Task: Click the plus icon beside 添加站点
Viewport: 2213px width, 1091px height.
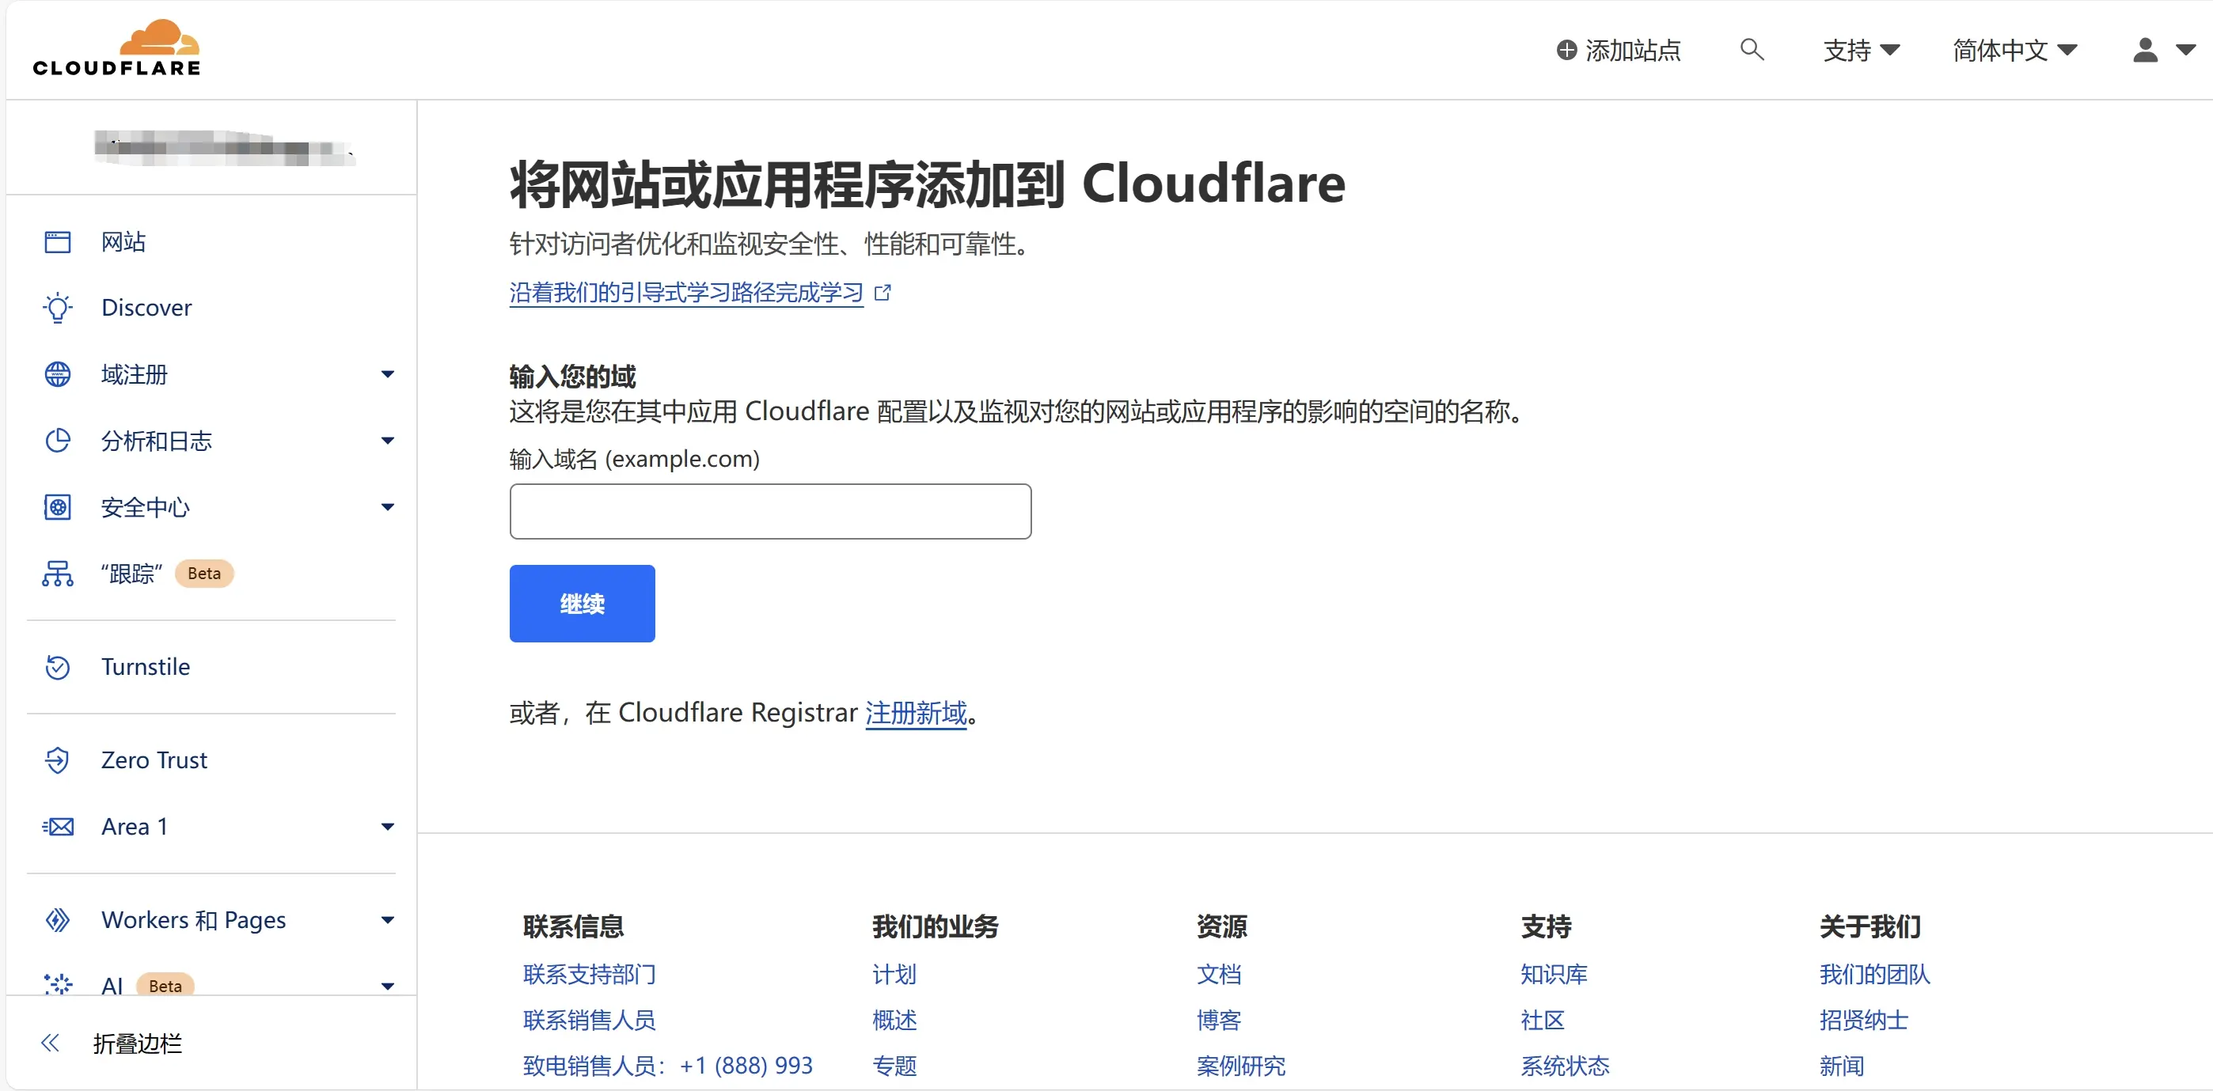Action: 1566,51
